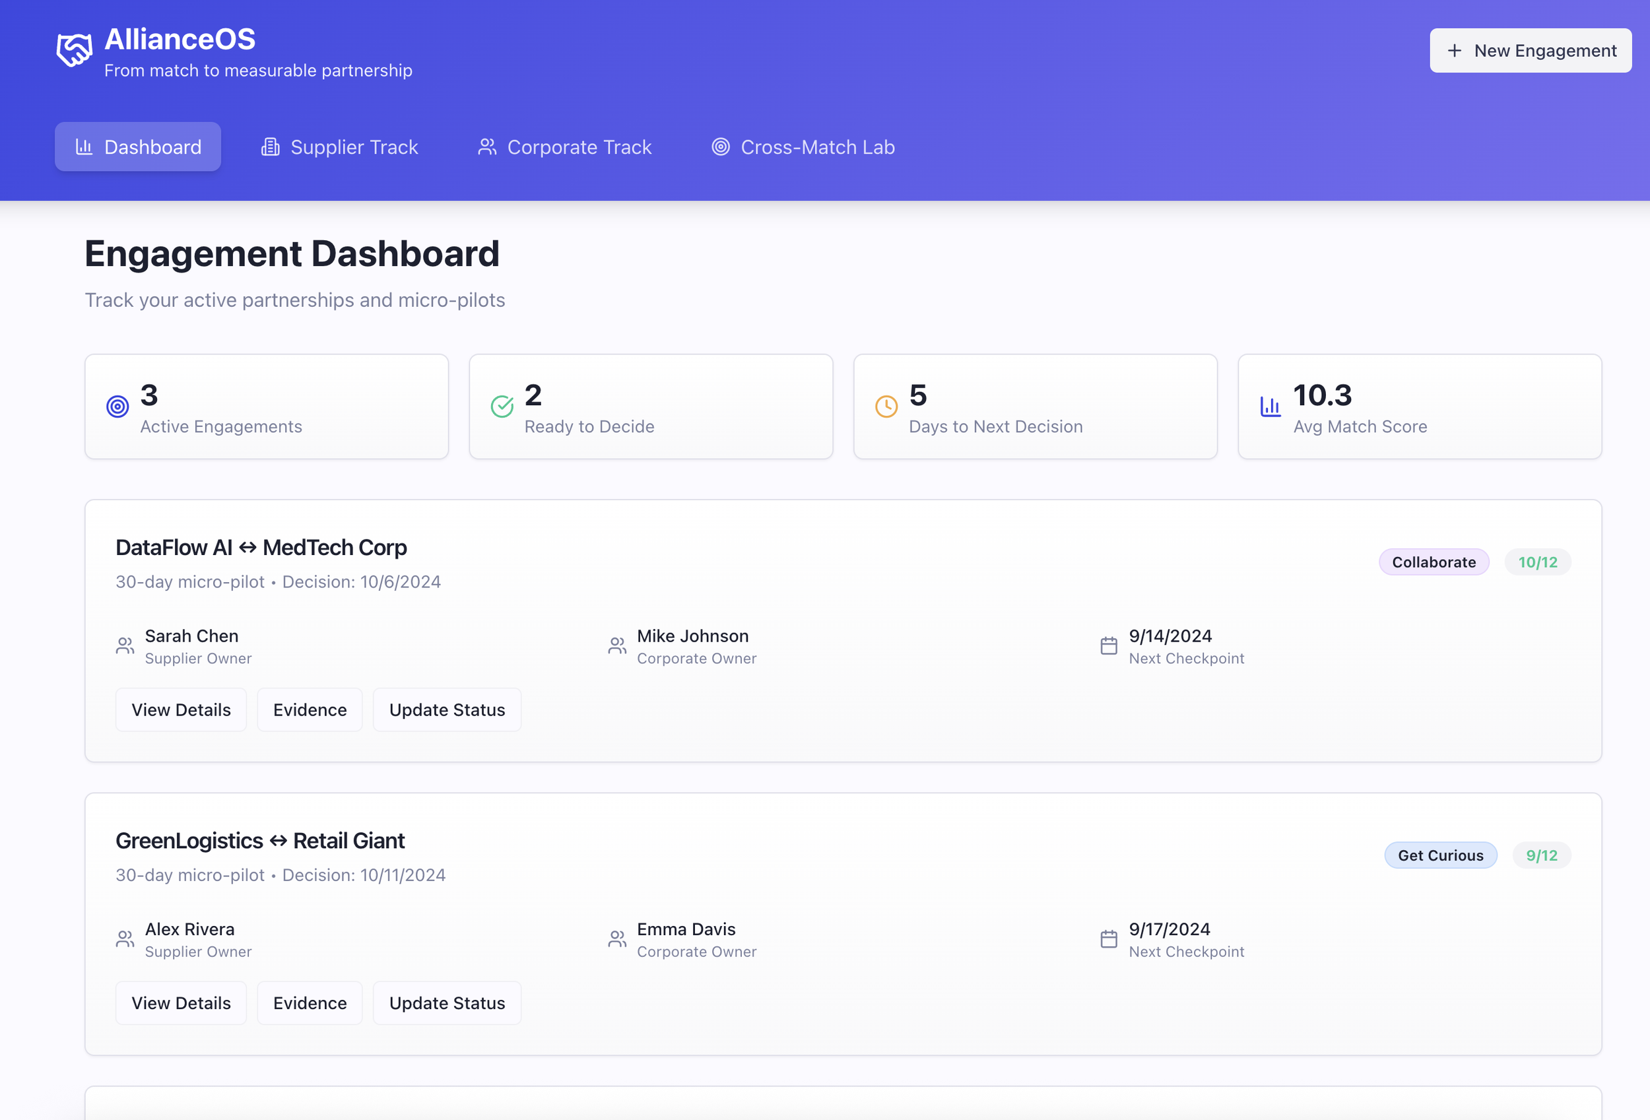The image size is (1650, 1120).
Task: Click the Sarah Chen supplier owner name
Action: [191, 636]
